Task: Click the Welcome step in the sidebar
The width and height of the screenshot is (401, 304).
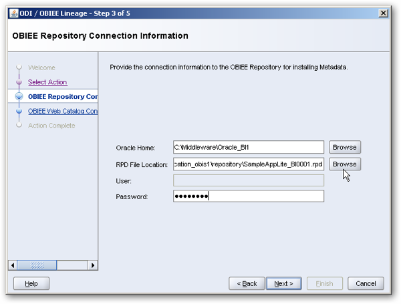Action: pyautogui.click(x=41, y=67)
